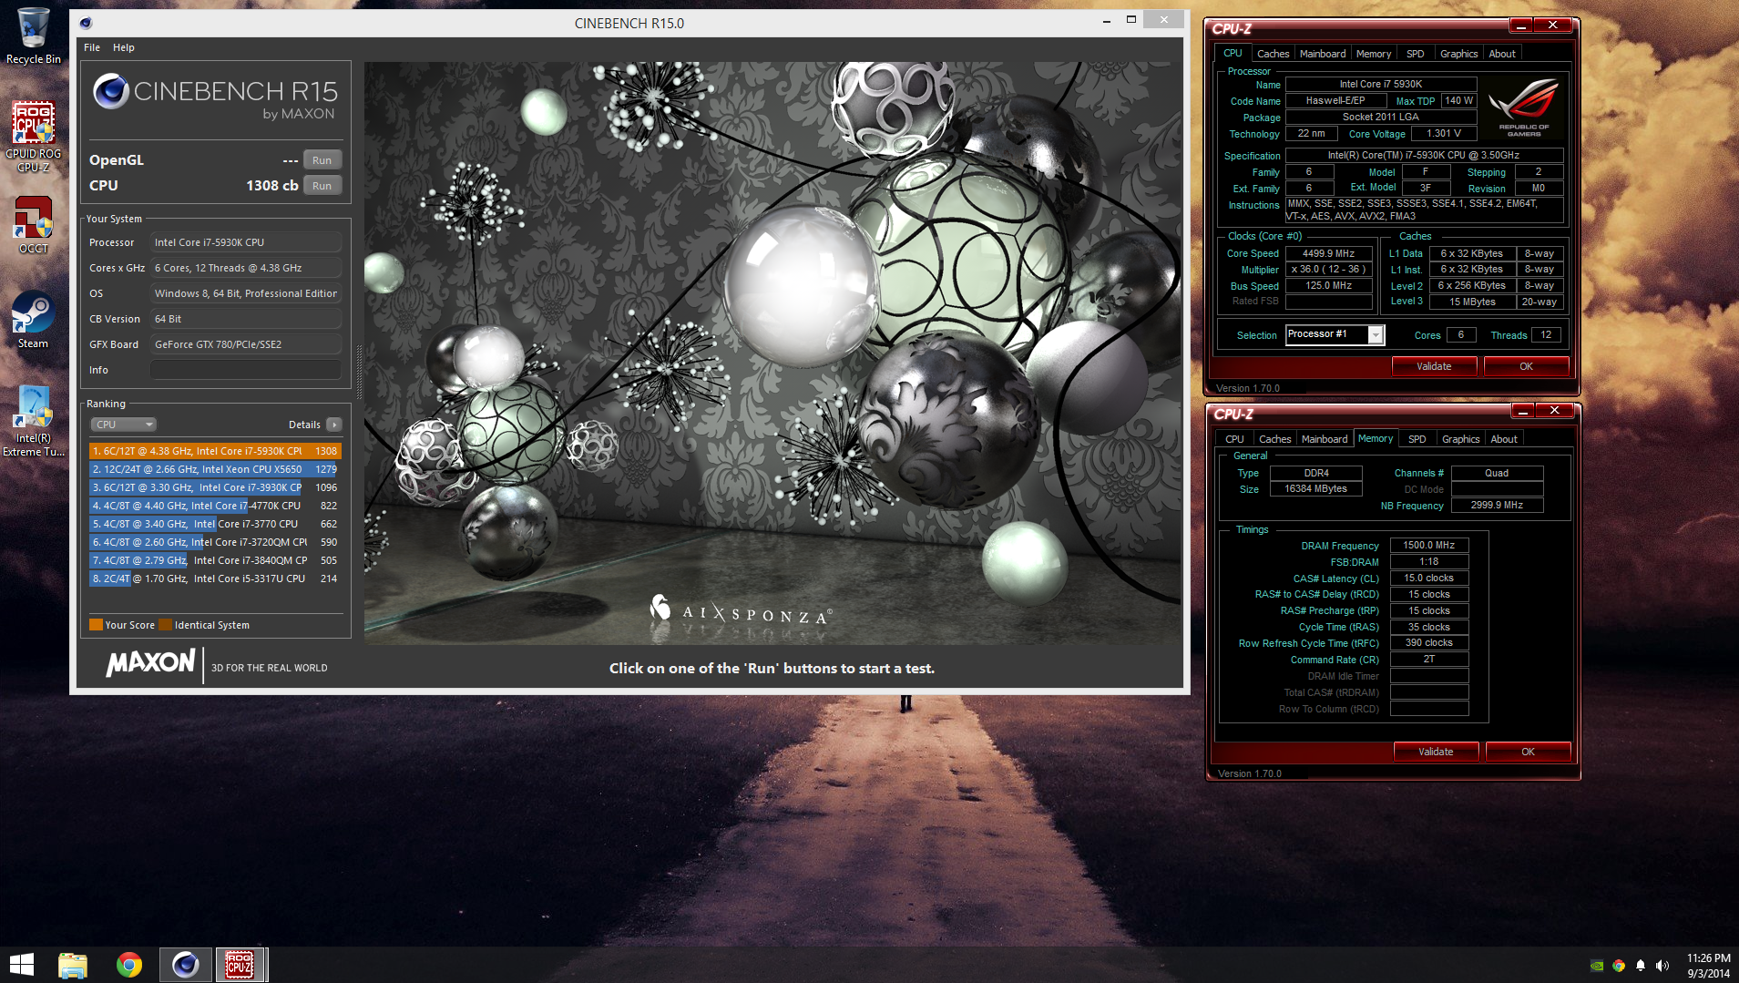The width and height of the screenshot is (1739, 983).
Task: Click Validate in upper CPU-Z window
Action: 1434,366
